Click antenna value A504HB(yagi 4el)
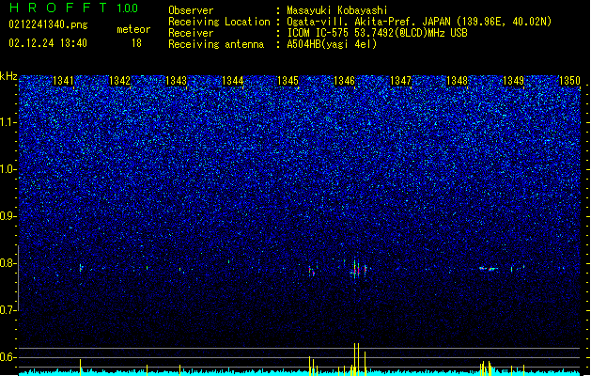The width and height of the screenshot is (591, 376). (x=332, y=44)
